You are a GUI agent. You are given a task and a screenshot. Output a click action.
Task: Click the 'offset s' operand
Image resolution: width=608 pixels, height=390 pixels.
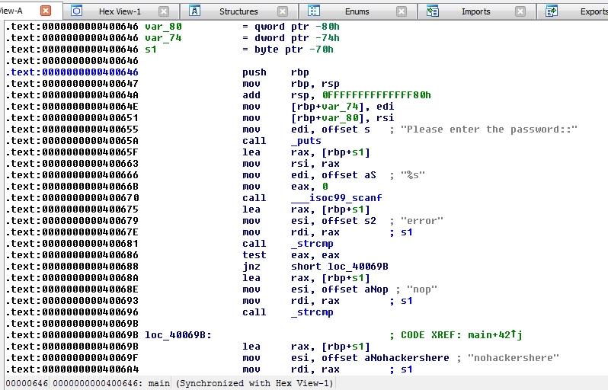(x=346, y=129)
